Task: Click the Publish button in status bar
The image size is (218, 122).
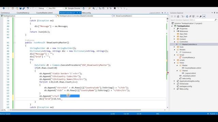Action: pos(213,114)
